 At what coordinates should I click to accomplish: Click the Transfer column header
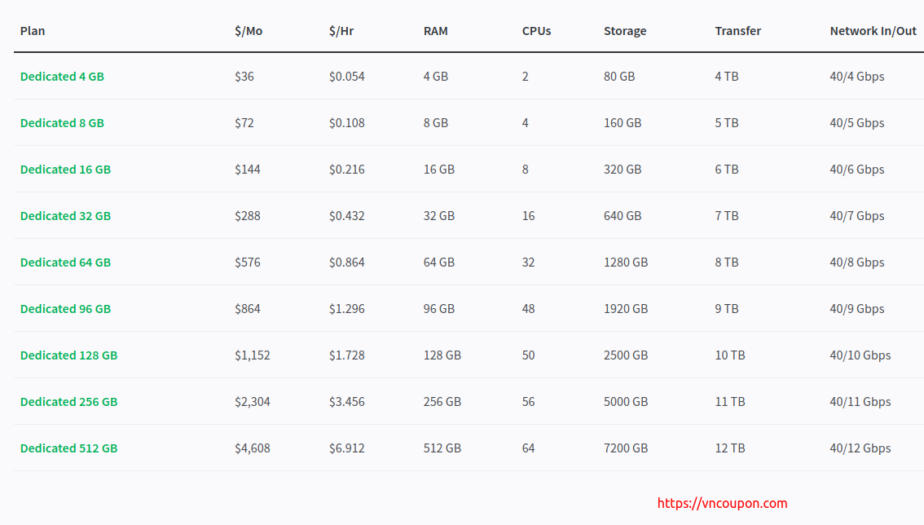point(737,31)
